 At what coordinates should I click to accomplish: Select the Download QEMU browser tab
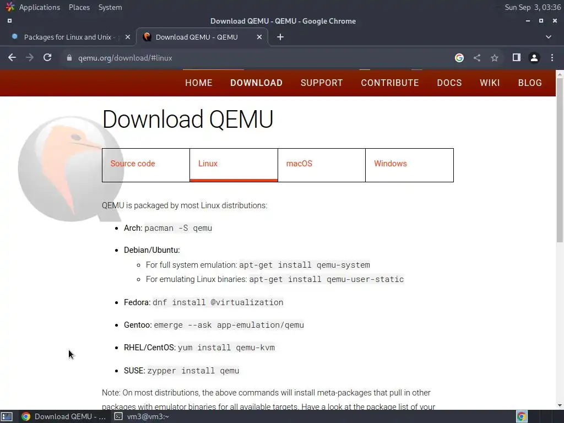tap(202, 37)
